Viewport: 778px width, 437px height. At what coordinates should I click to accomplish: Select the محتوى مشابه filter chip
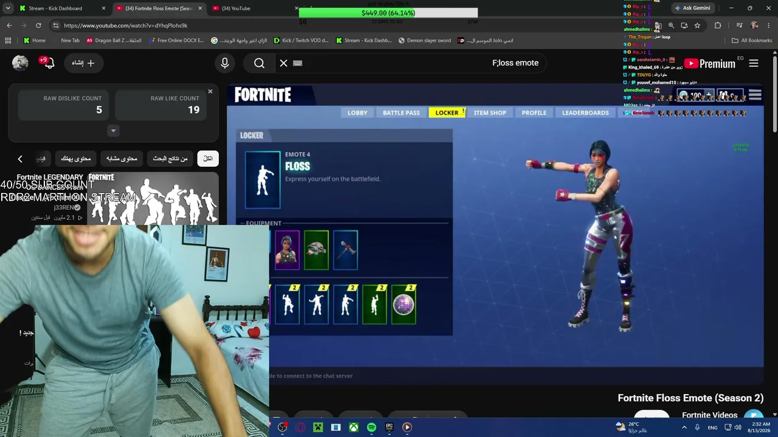pyautogui.click(x=122, y=158)
